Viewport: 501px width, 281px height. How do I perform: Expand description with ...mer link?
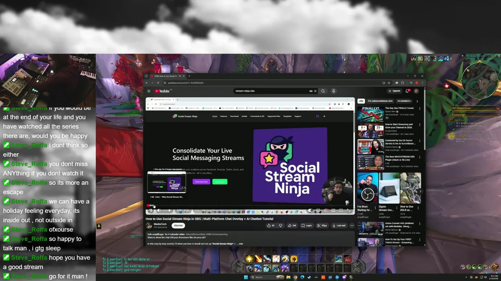pos(240,244)
